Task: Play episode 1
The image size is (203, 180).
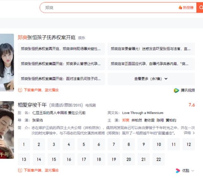Action: pos(24,145)
